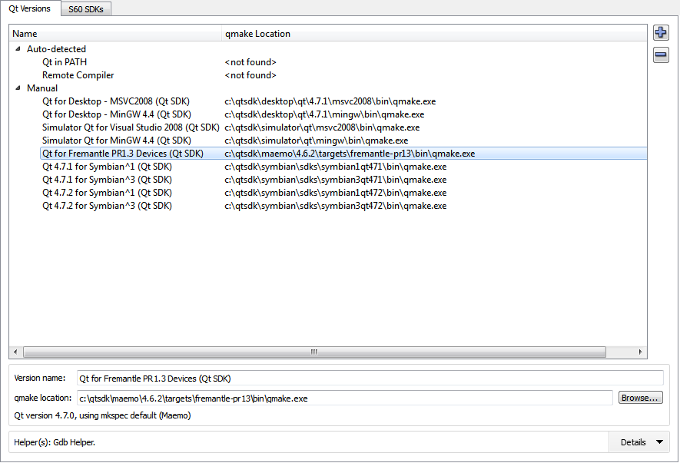Select the Qt Versions tab
Image resolution: width=680 pixels, height=463 pixels.
29,8
